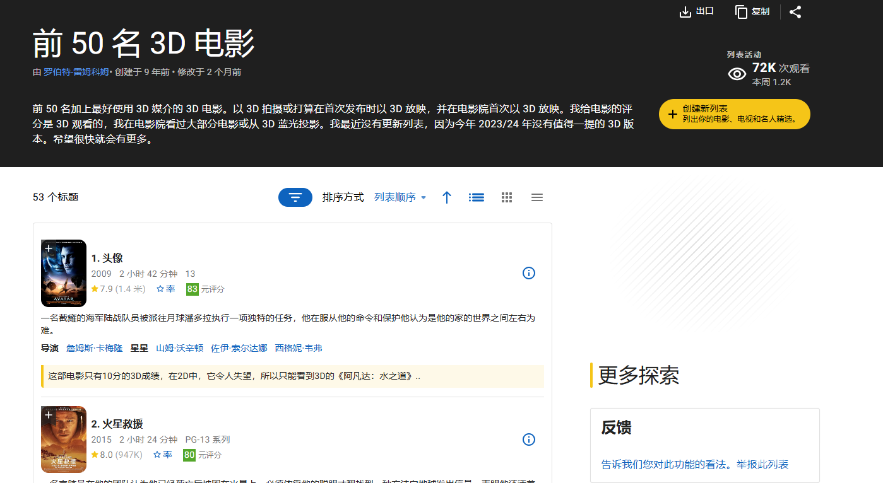The width and height of the screenshot is (883, 483).
Task: Add 火星救援 poster to watchlist
Action: 49,415
